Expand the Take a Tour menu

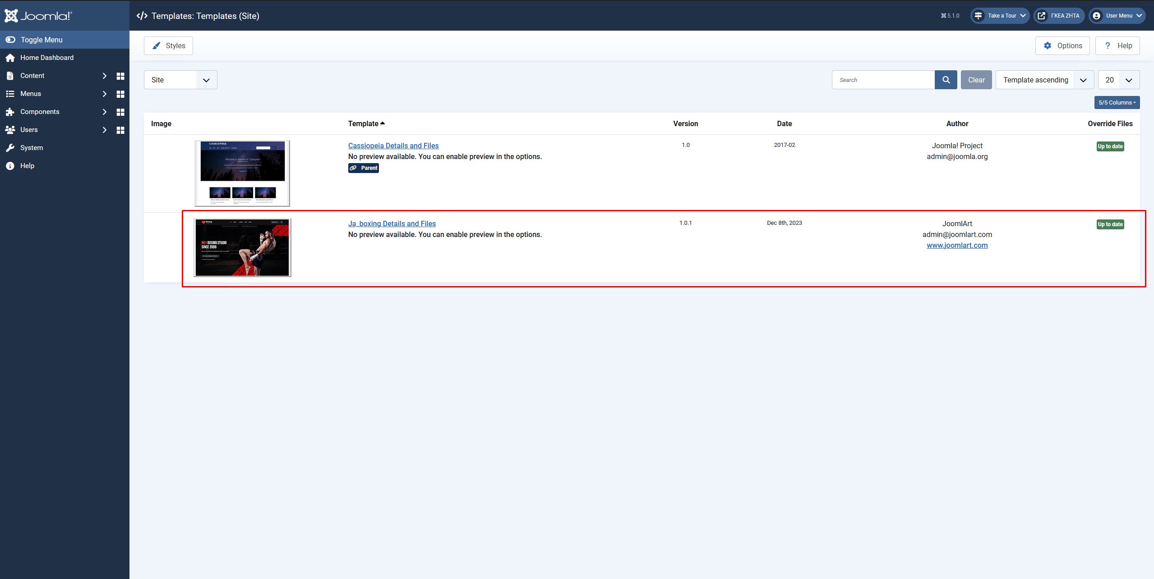pyautogui.click(x=1000, y=16)
